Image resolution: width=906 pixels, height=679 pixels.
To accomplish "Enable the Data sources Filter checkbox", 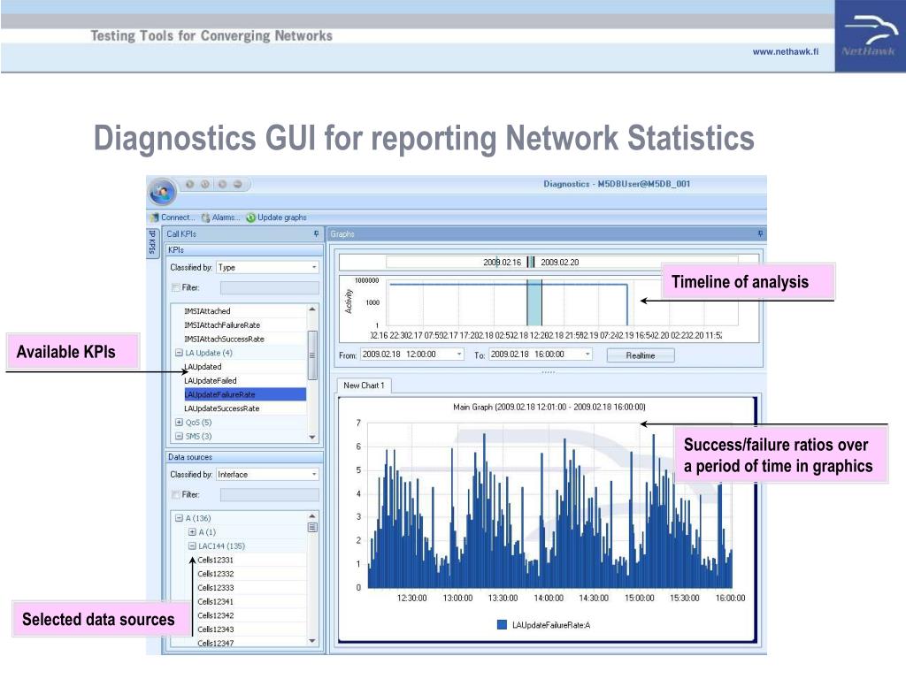I will click(176, 495).
